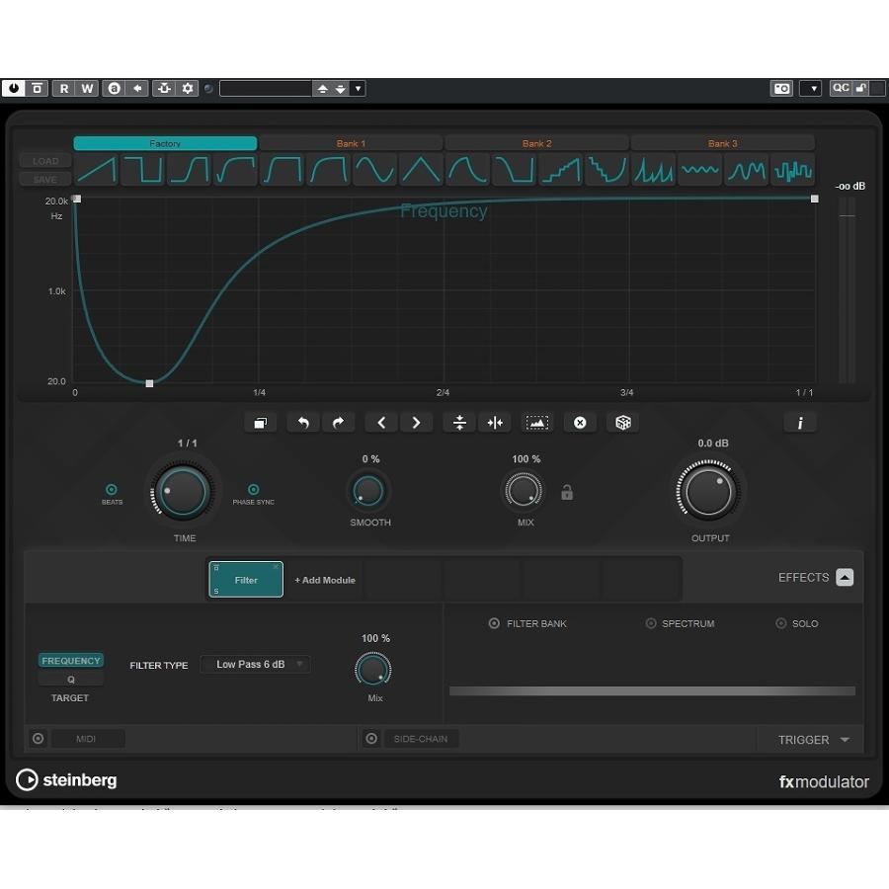Toggle the Mix lock icon
Viewport: 889px width, 889px height.
point(566,492)
